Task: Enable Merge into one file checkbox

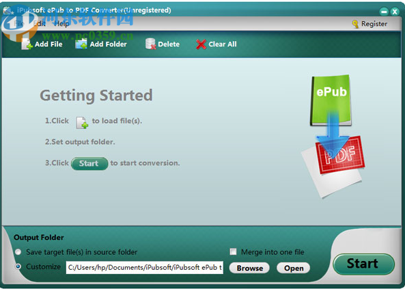Action: click(x=233, y=251)
